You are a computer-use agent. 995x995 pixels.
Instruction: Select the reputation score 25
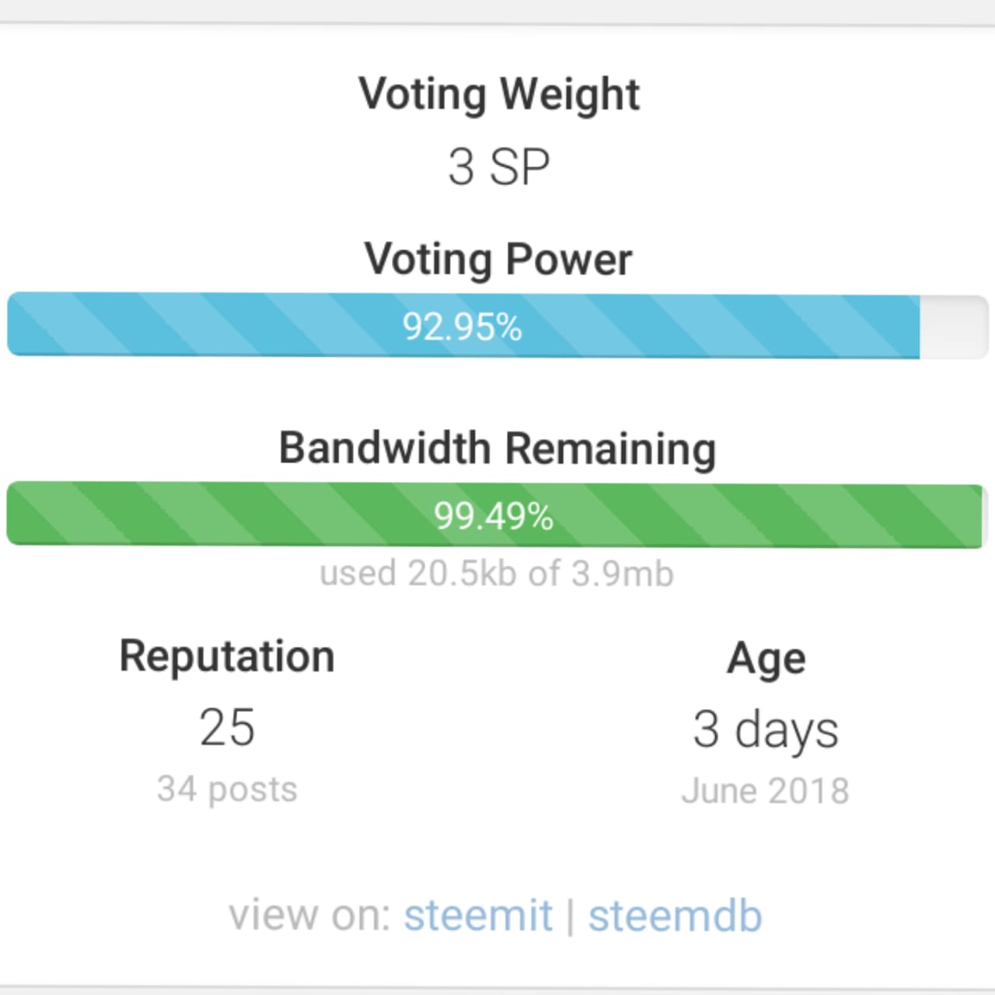[227, 728]
